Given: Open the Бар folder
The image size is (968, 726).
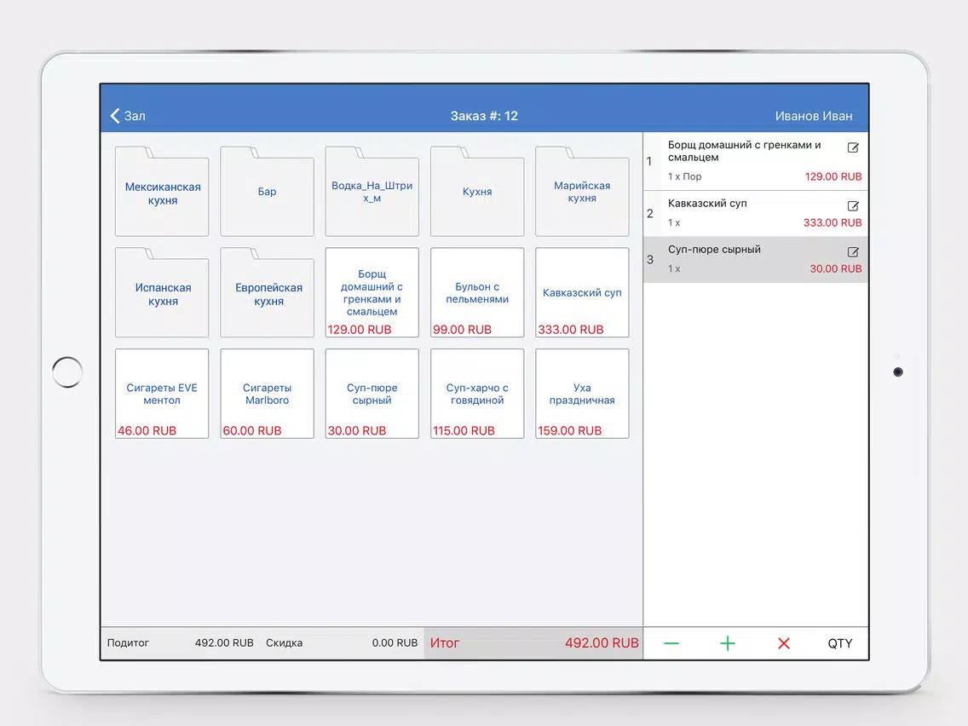Looking at the screenshot, I should (x=268, y=192).
